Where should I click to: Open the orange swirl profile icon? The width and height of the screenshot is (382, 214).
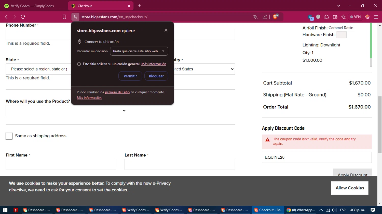(x=367, y=17)
